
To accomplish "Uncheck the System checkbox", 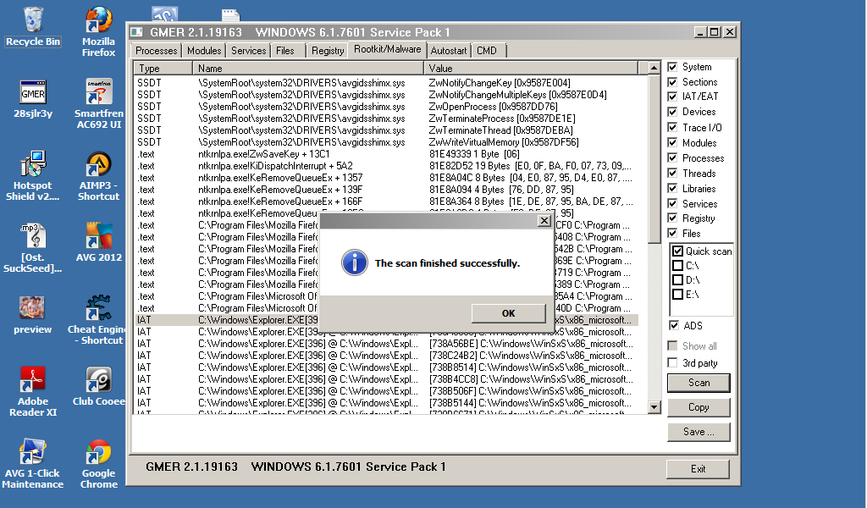I will (x=672, y=67).
